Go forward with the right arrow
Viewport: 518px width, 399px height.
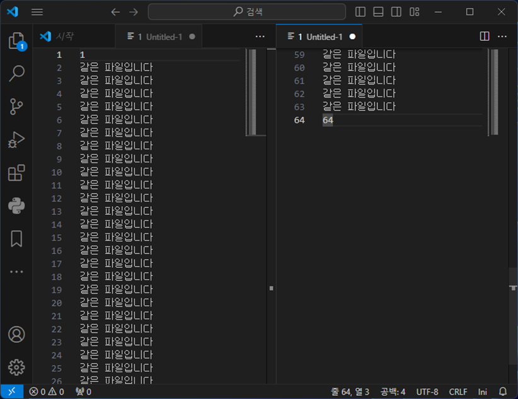[x=134, y=12]
